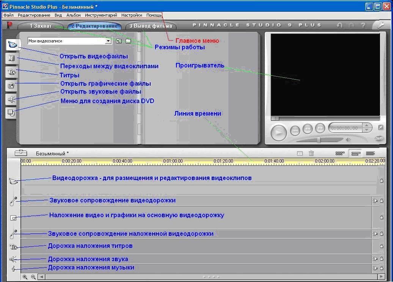Open help with the question mark icon
This screenshot has width=393, height=282.
[363, 25]
